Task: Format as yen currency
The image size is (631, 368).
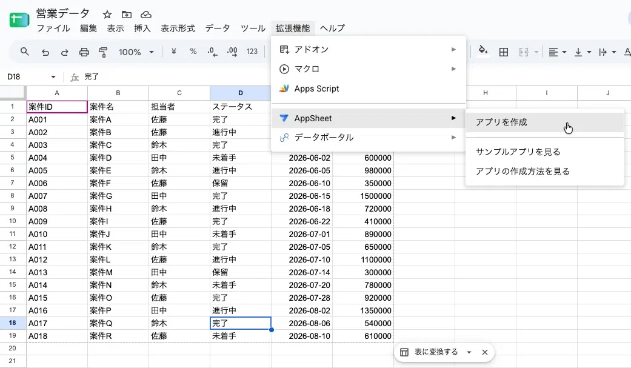Action: point(174,52)
